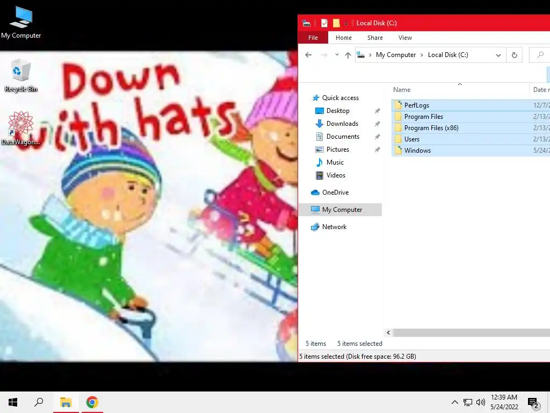Open the Recycle Bin desktop icon
This screenshot has height=413, width=550.
tap(21, 75)
